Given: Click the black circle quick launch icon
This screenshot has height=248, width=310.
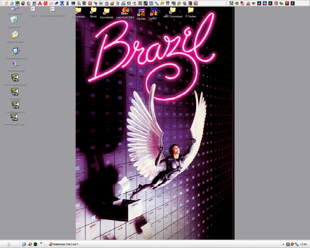Looking at the screenshot, I should click(x=35, y=244).
